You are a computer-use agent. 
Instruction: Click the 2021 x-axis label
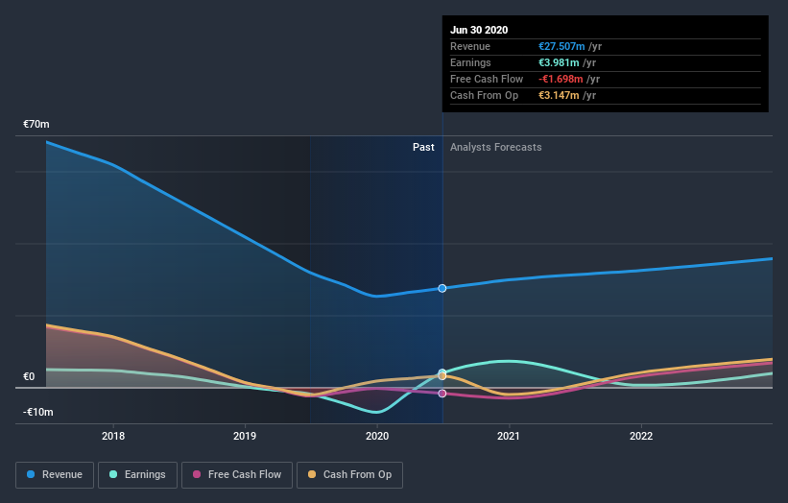[x=509, y=436]
